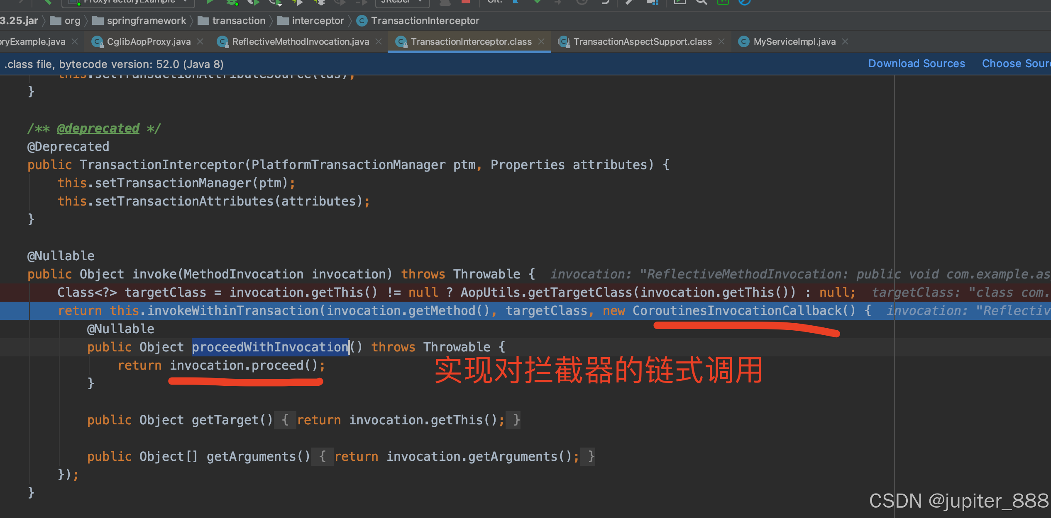Viewport: 1051px width, 518px height.
Task: Close the ...ryExample.java tab
Action: (75, 41)
